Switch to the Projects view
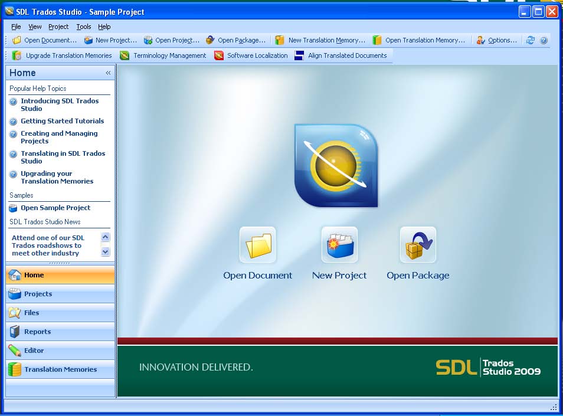563x416 pixels. (x=60, y=294)
